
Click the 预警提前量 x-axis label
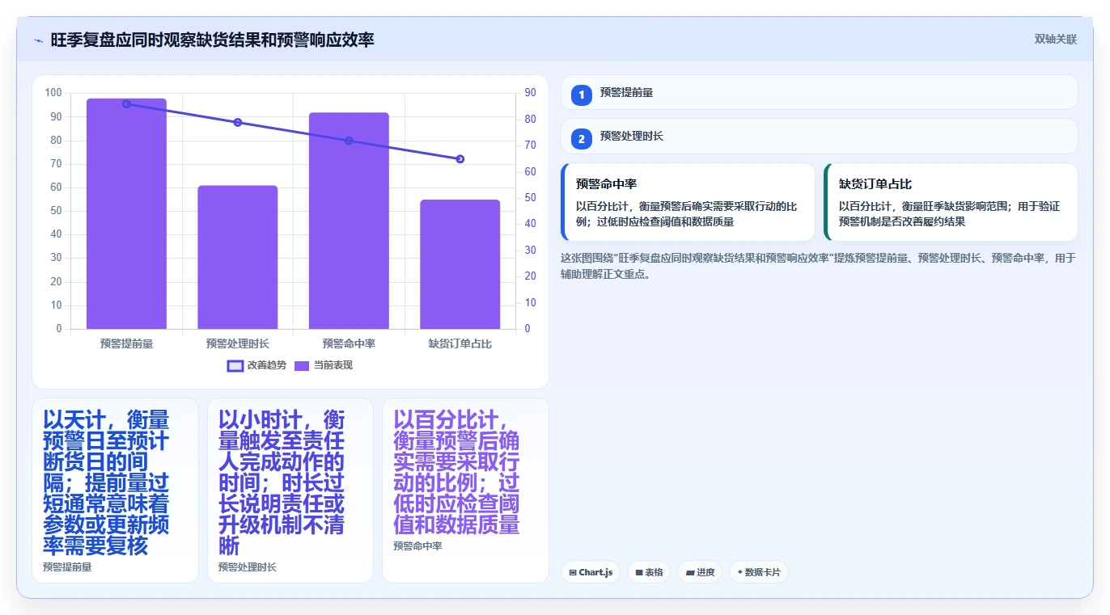pyautogui.click(x=126, y=343)
